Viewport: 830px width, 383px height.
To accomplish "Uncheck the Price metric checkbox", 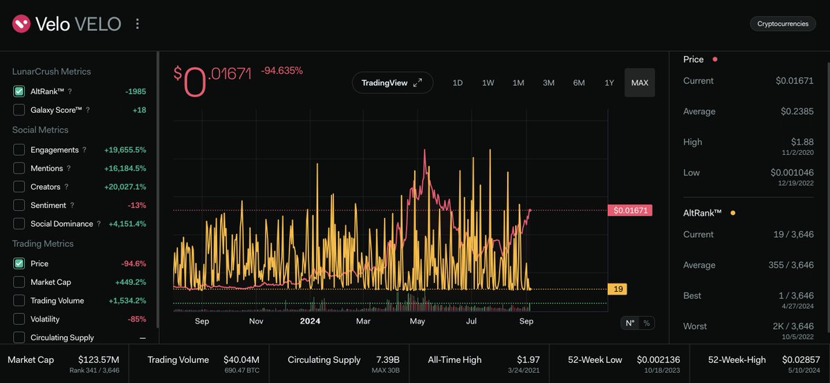I will point(19,263).
